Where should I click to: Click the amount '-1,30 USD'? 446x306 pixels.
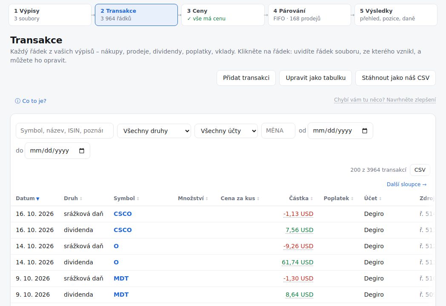(298, 279)
